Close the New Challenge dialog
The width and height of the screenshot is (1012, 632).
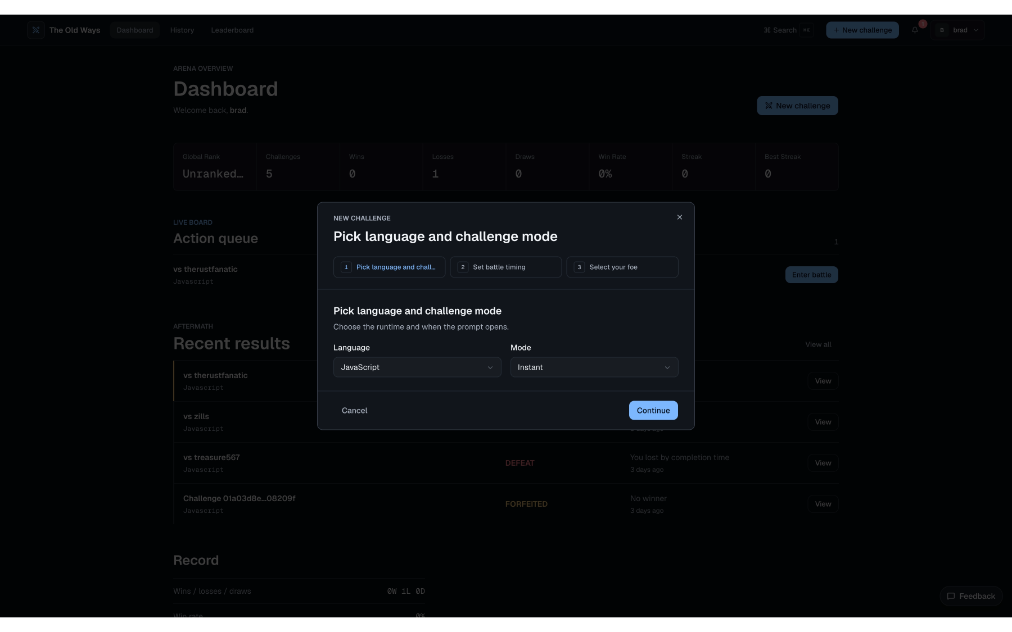(679, 217)
